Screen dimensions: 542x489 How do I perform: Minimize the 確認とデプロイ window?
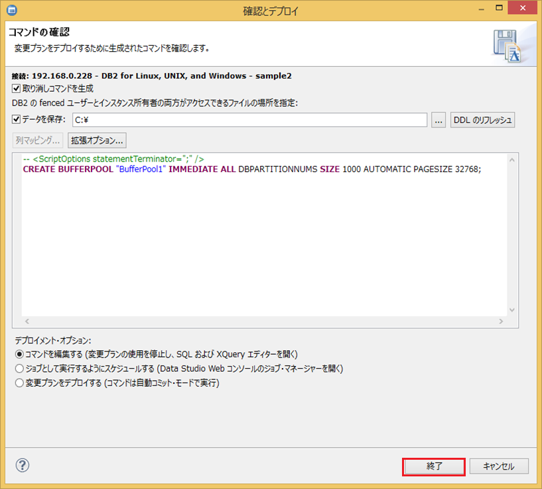481,8
